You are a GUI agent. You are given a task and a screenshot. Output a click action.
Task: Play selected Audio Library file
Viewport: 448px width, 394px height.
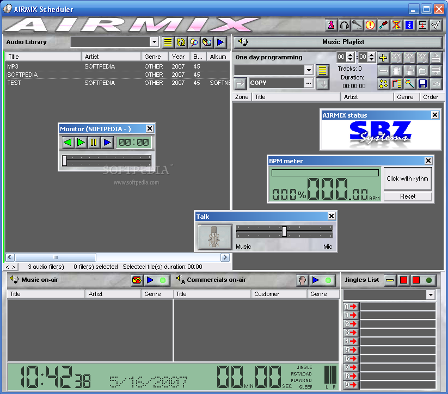[x=220, y=42]
